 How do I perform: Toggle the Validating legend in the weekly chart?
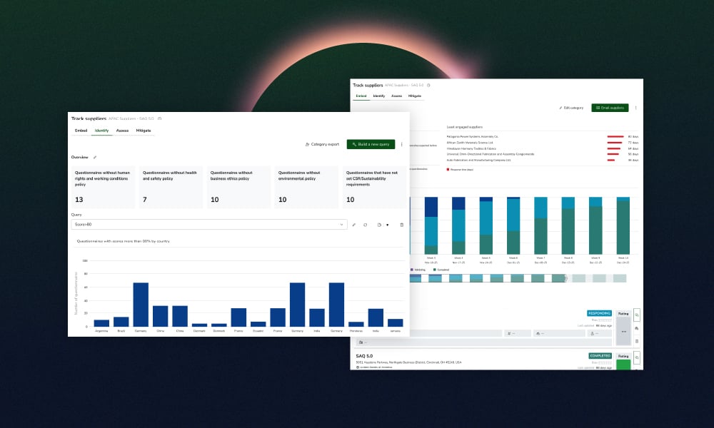(x=418, y=270)
